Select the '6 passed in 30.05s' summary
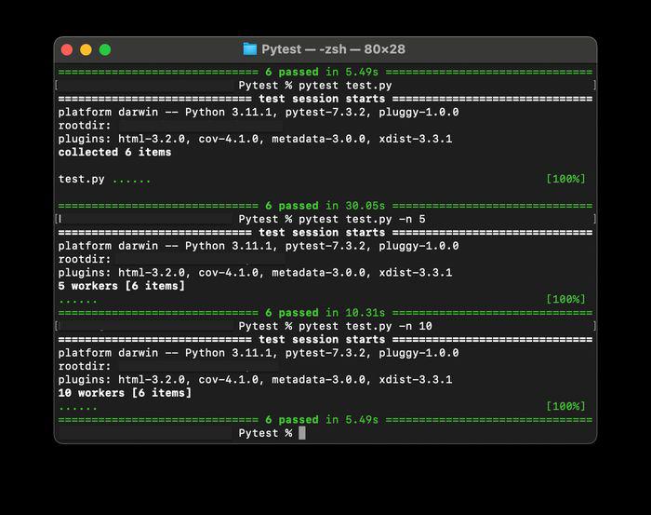651x515 pixels. pos(325,206)
